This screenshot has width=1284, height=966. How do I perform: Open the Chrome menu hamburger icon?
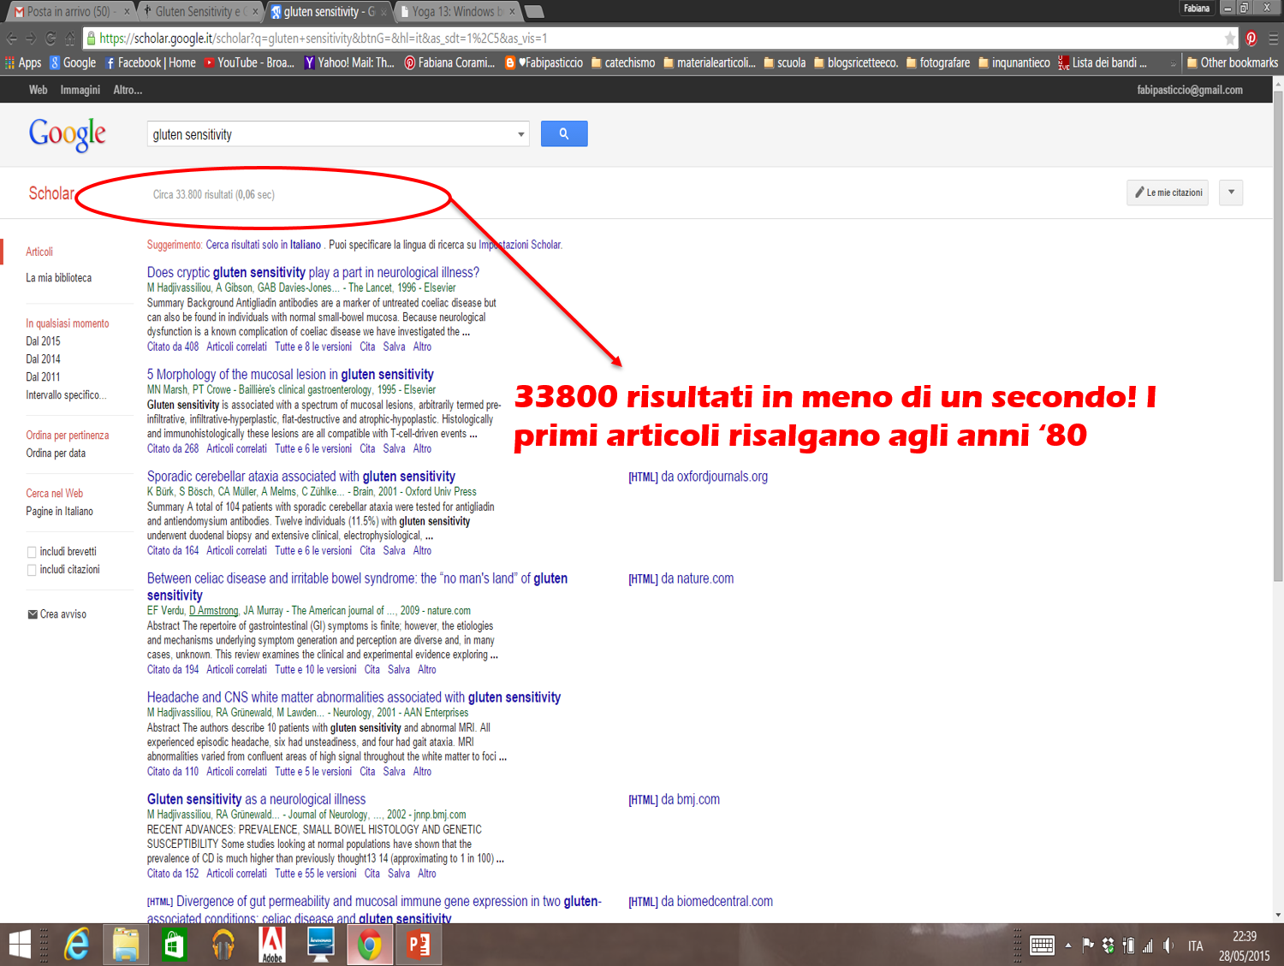1273,39
